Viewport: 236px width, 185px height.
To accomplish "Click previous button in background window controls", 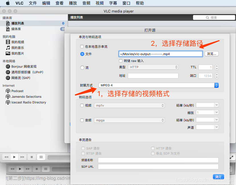I will coord(12,169).
